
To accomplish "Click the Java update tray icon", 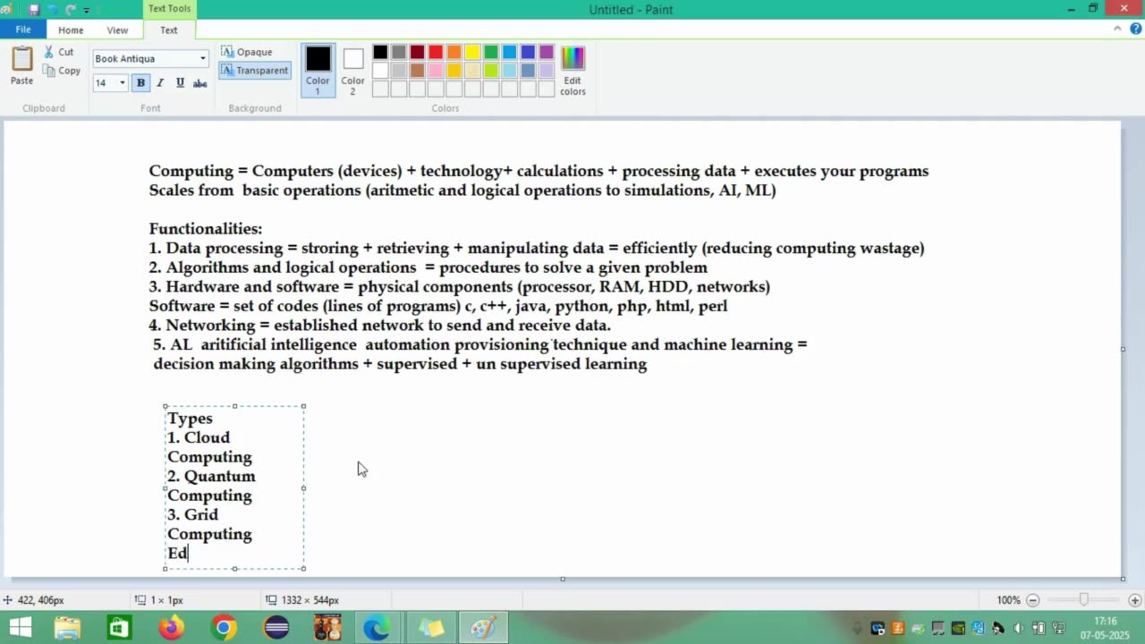I will pos(897,628).
